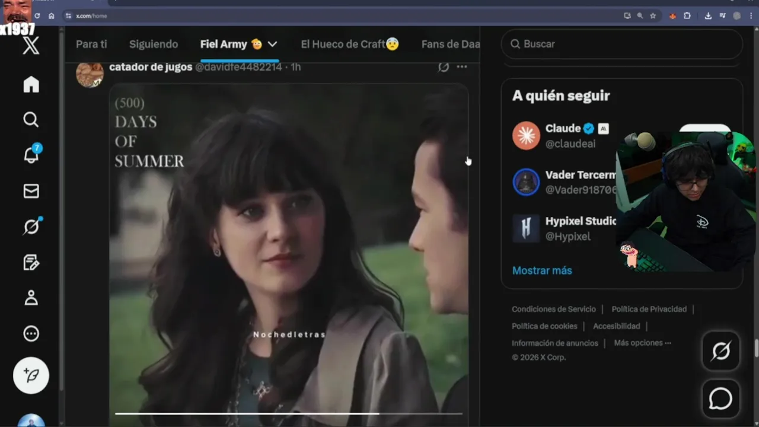Open Notifications bell with 7 badge
The height and width of the screenshot is (427, 759).
[x=31, y=154]
